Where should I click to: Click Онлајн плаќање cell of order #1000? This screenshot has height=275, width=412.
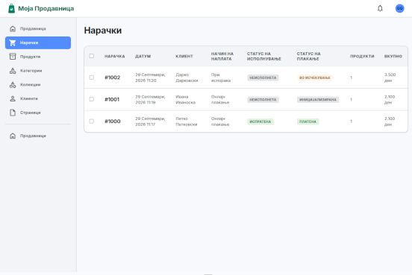click(x=220, y=121)
